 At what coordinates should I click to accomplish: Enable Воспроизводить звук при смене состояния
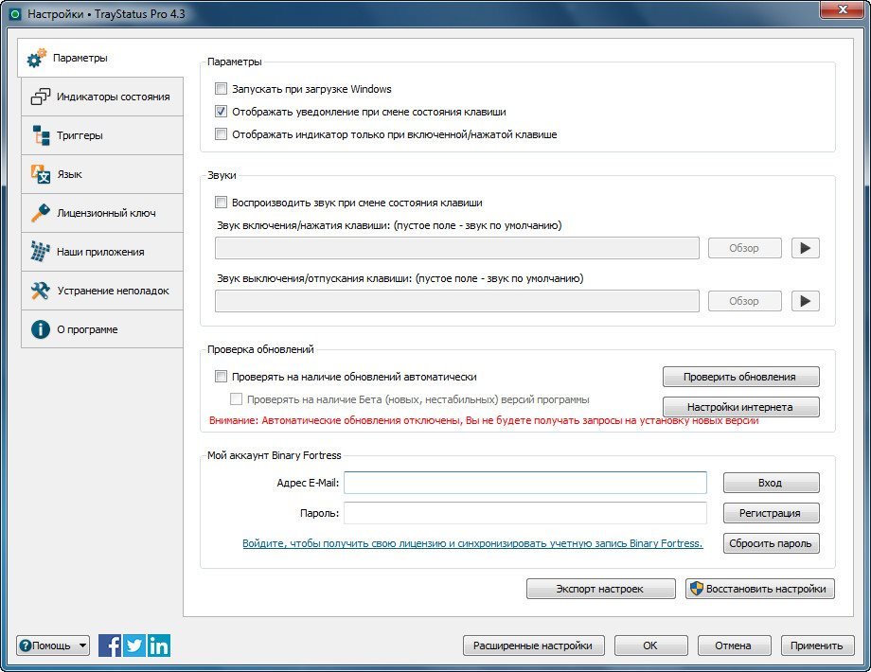(x=222, y=203)
